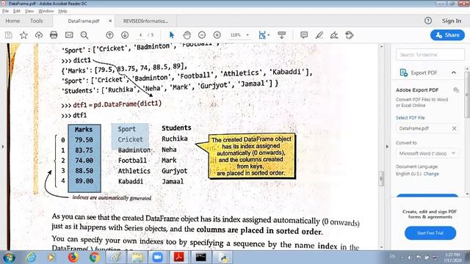The height and width of the screenshot is (264, 470).
Task: Switch to the REVISEDInformatics document tab
Action: click(x=145, y=21)
